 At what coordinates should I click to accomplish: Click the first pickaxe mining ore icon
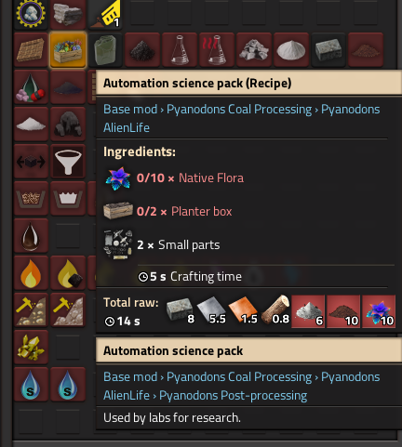tap(31, 310)
